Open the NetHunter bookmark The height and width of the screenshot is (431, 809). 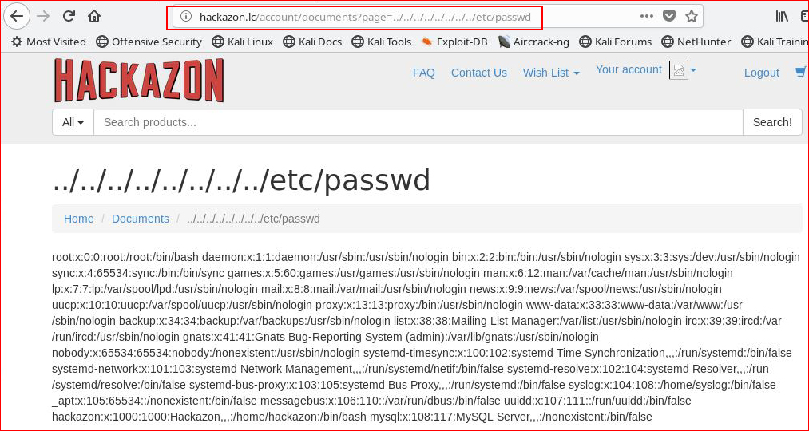tap(696, 42)
